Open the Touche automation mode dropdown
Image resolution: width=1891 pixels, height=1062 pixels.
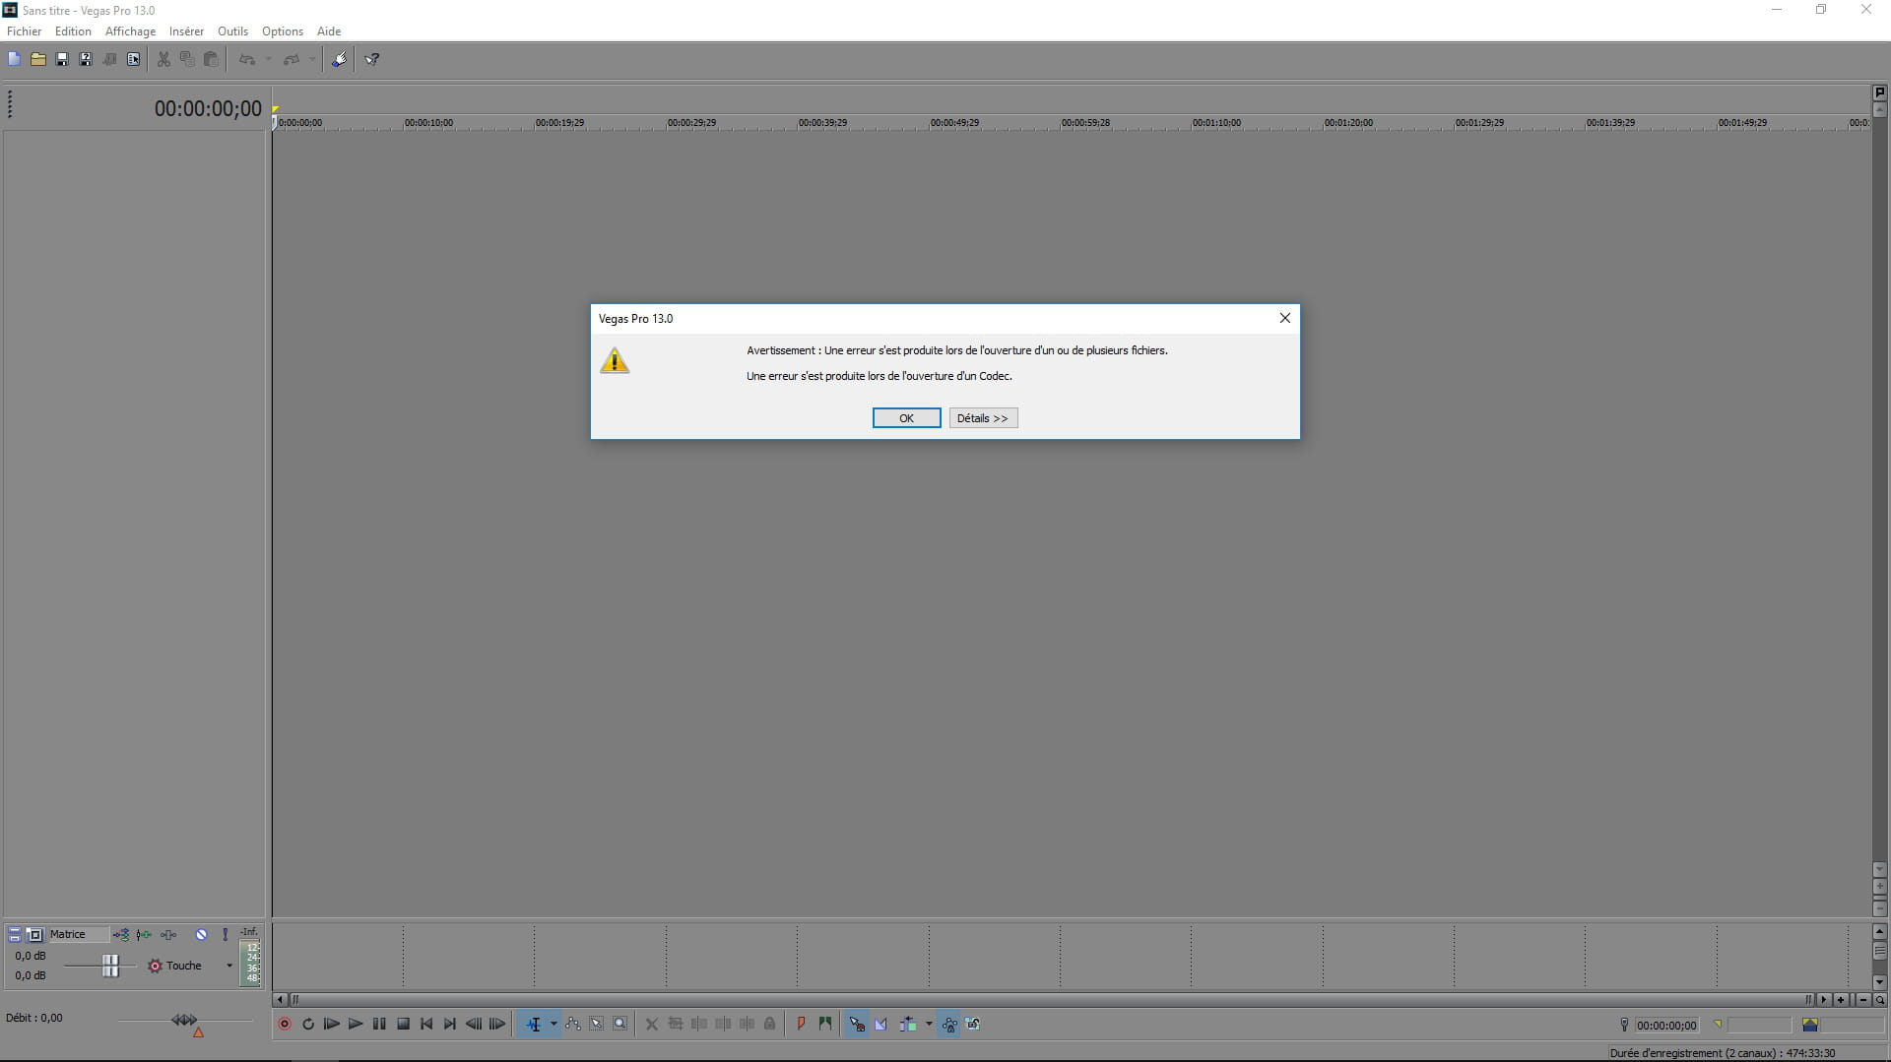click(229, 966)
